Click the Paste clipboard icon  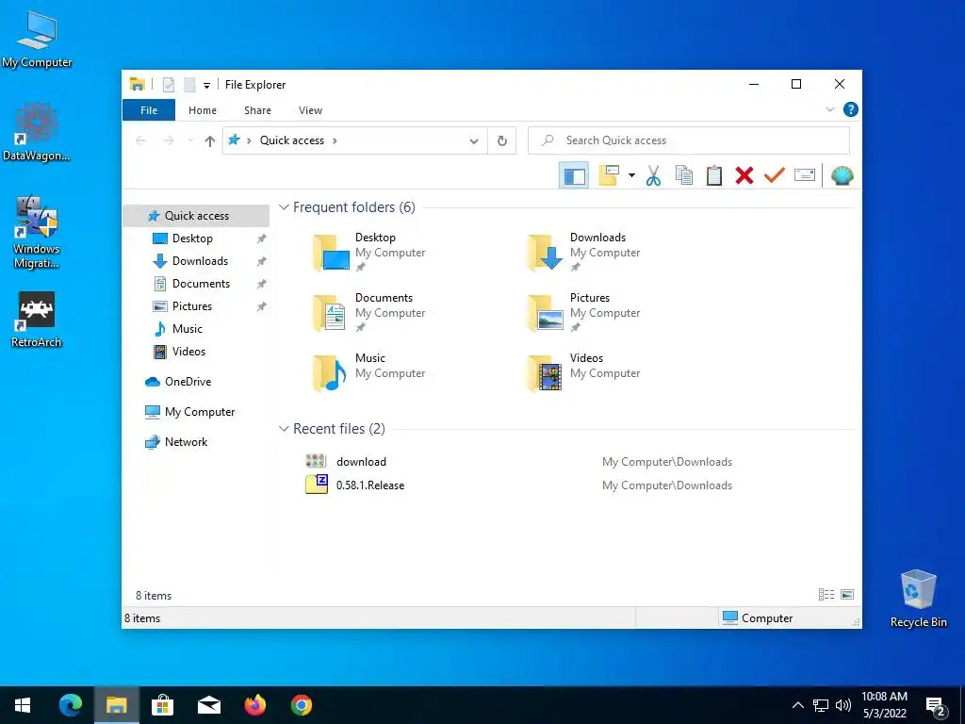[714, 175]
